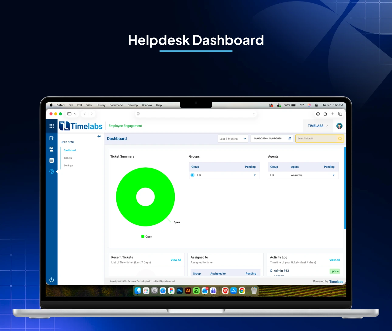392x331 pixels.
Task: Click the Employee Engagement label
Action: click(x=125, y=126)
